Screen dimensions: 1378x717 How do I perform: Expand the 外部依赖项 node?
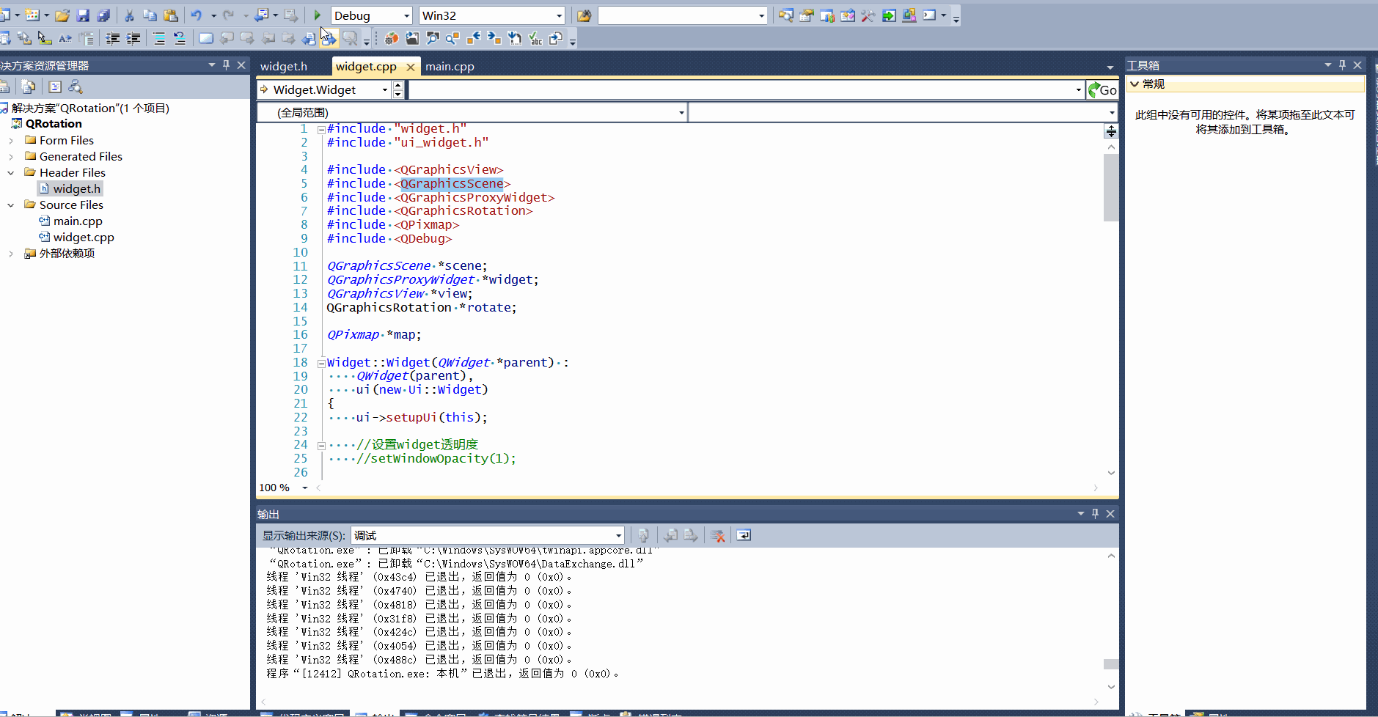[x=11, y=253]
